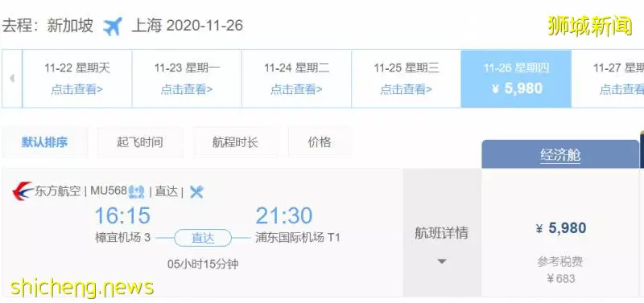This screenshot has width=644, height=303.
Task: Sort flights by 价格
Action: pyautogui.click(x=320, y=142)
